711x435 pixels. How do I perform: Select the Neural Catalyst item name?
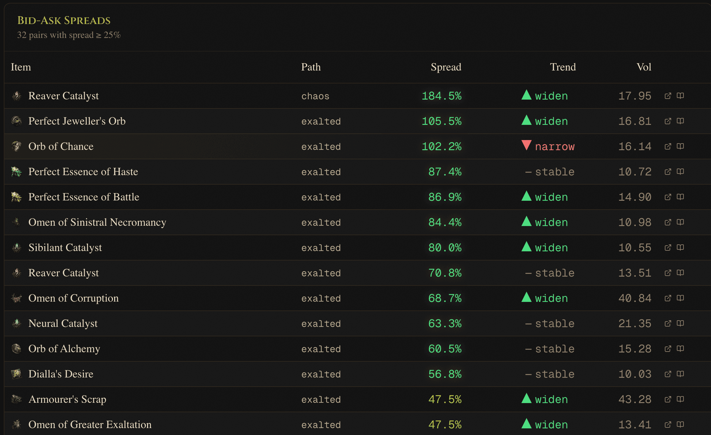[63, 323]
